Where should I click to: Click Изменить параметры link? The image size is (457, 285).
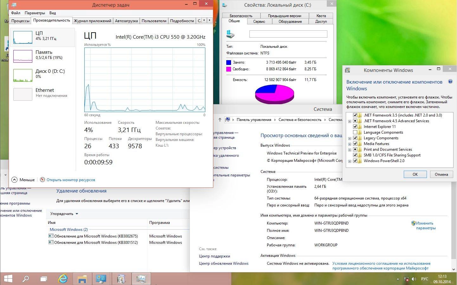point(426,225)
